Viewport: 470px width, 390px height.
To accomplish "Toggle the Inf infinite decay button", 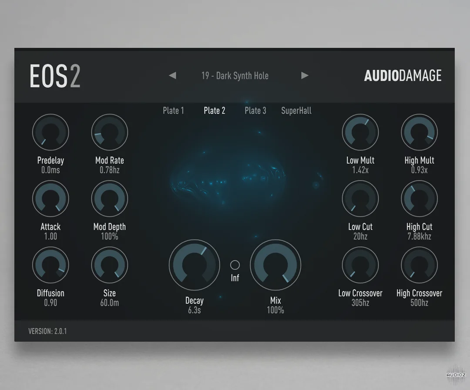I will pos(235,265).
